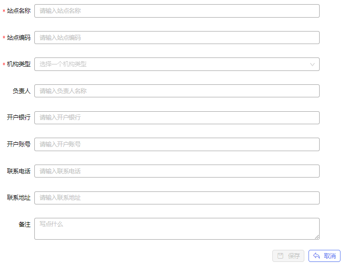This screenshot has height=267, width=347.
Task: Click the 备注 textarea resize handle
Action: tap(317, 237)
